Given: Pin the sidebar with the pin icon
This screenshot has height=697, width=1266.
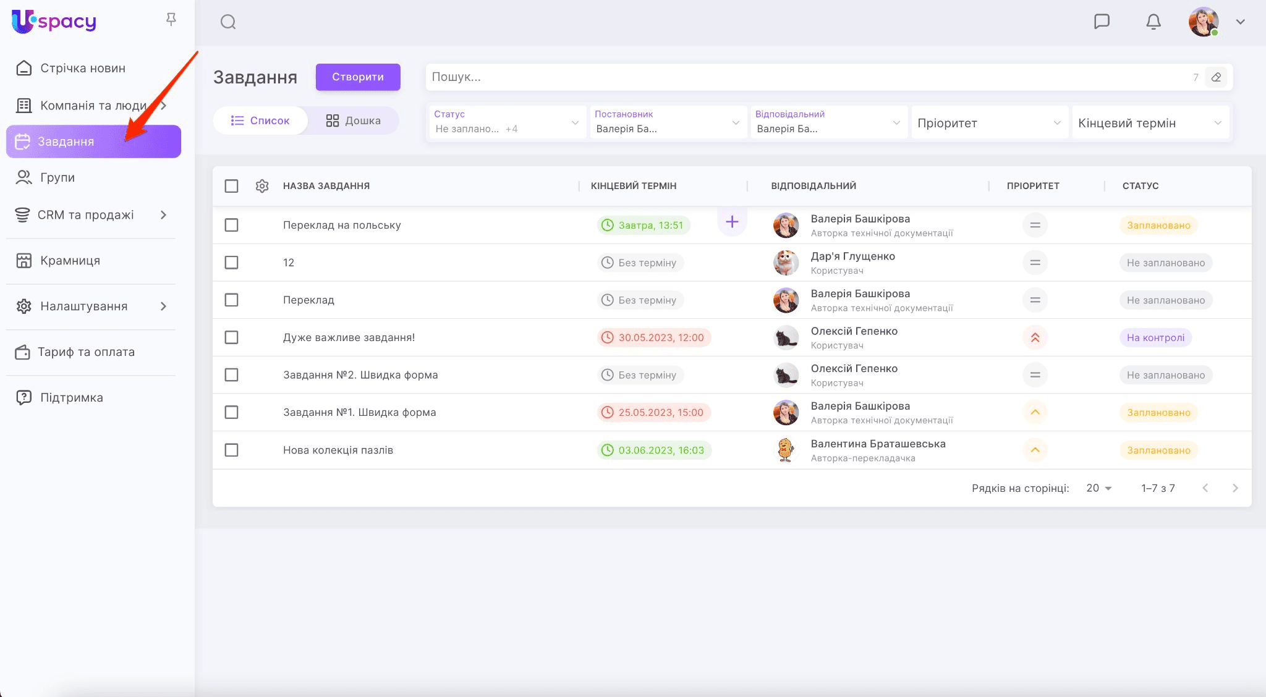Looking at the screenshot, I should coord(171,20).
